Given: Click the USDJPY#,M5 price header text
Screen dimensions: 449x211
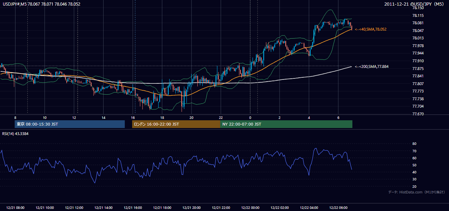Looking at the screenshot, I should 41,4.
